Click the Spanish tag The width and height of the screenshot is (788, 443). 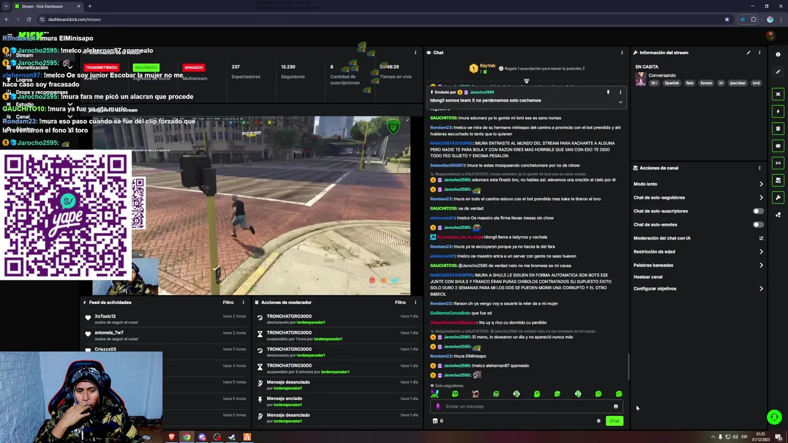[x=672, y=83]
